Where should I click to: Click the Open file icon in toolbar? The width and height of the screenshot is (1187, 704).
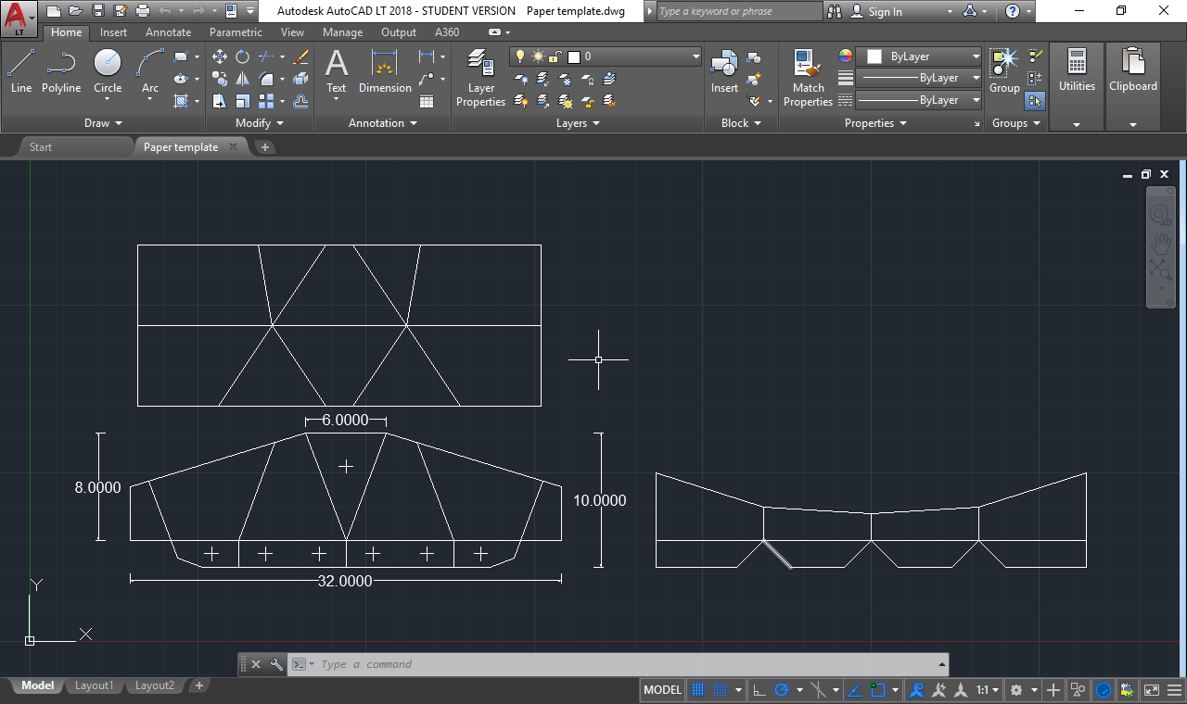[76, 11]
